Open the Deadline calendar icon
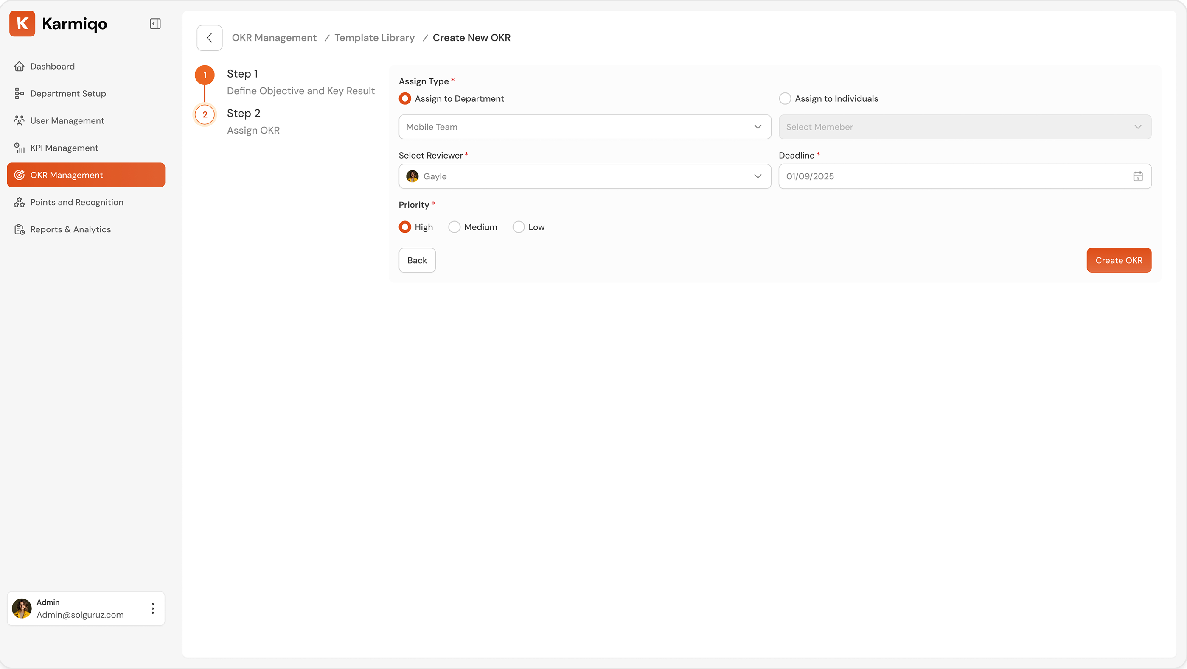Screen dimensions: 1187x669 click(1138, 176)
